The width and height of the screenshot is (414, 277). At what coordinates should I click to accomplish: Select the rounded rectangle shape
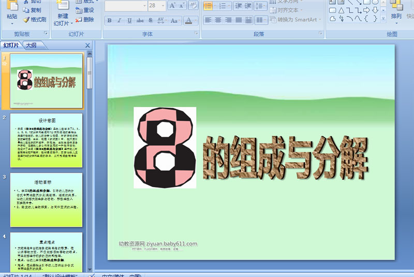(333, 10)
